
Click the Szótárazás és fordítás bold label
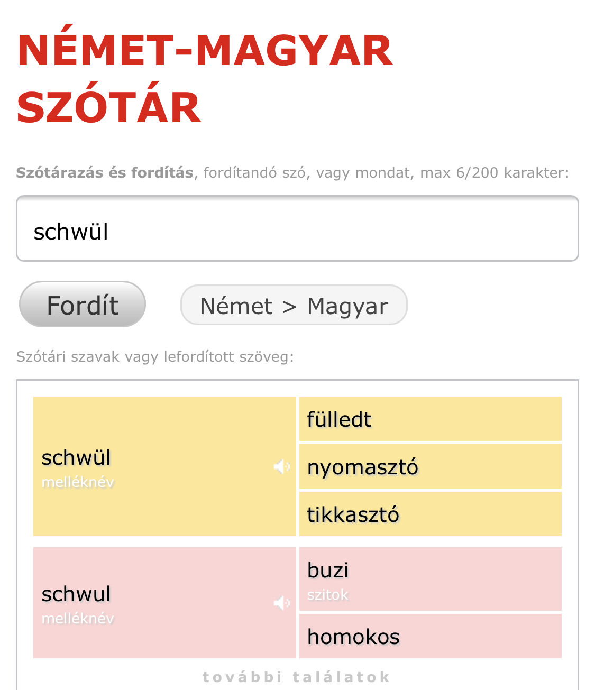pos(105,173)
